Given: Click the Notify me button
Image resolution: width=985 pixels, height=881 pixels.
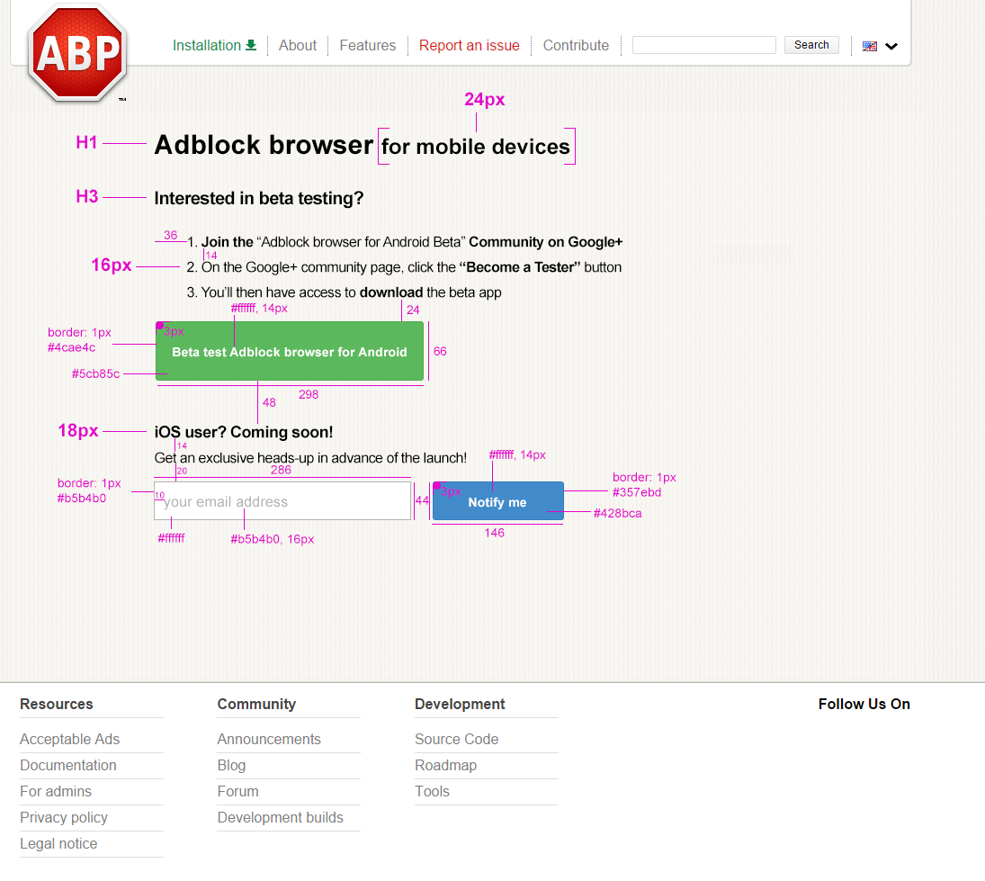Looking at the screenshot, I should [498, 501].
